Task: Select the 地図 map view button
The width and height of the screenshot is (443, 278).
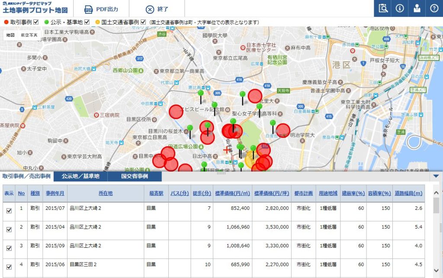Action: tap(10, 35)
